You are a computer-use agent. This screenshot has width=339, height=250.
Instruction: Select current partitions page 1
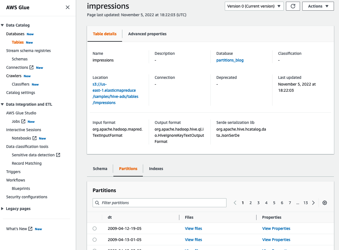pos(243,203)
